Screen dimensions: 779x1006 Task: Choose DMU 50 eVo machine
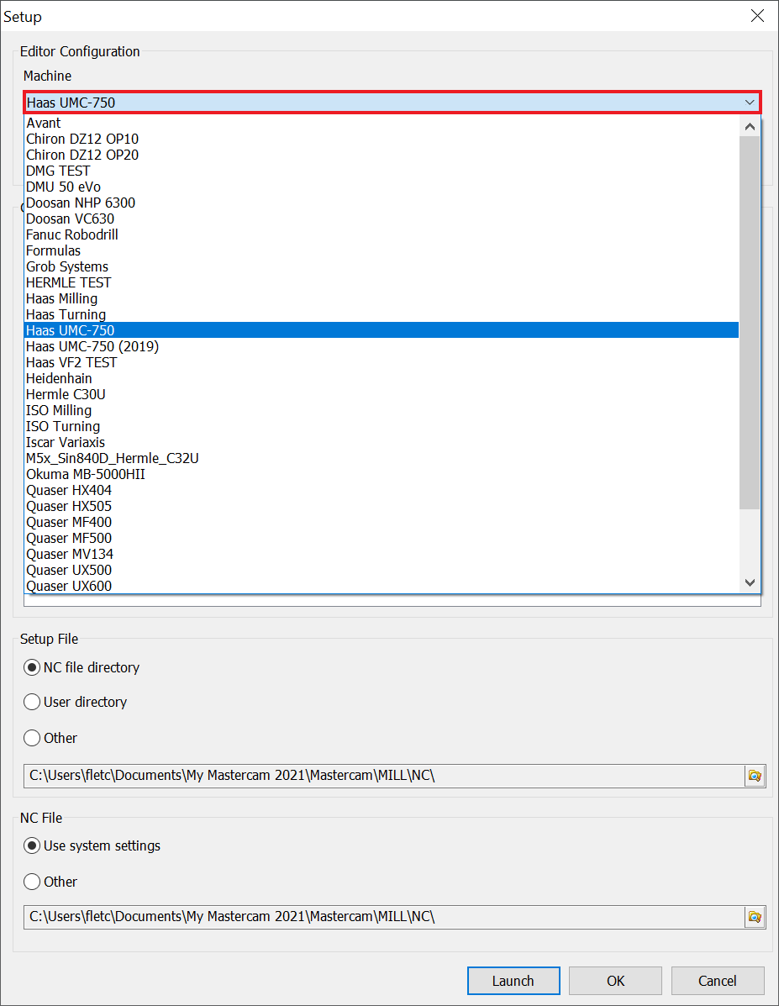tap(382, 187)
